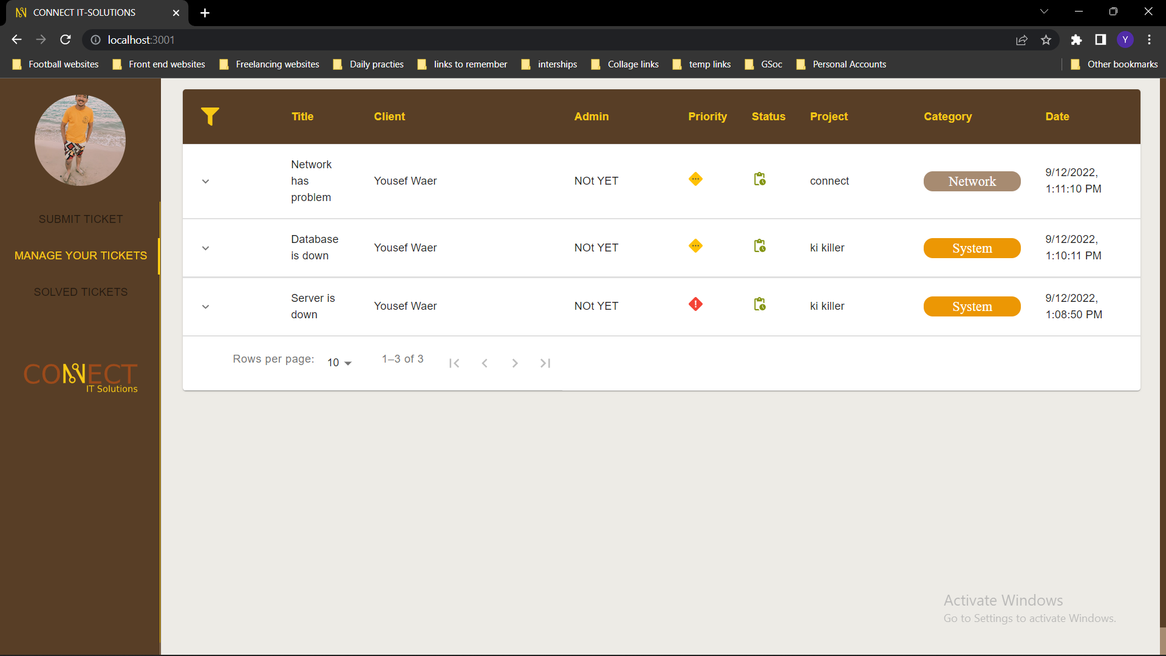This screenshot has width=1166, height=656.
Task: Click red high-priority icon on Server is down
Action: [x=695, y=304]
